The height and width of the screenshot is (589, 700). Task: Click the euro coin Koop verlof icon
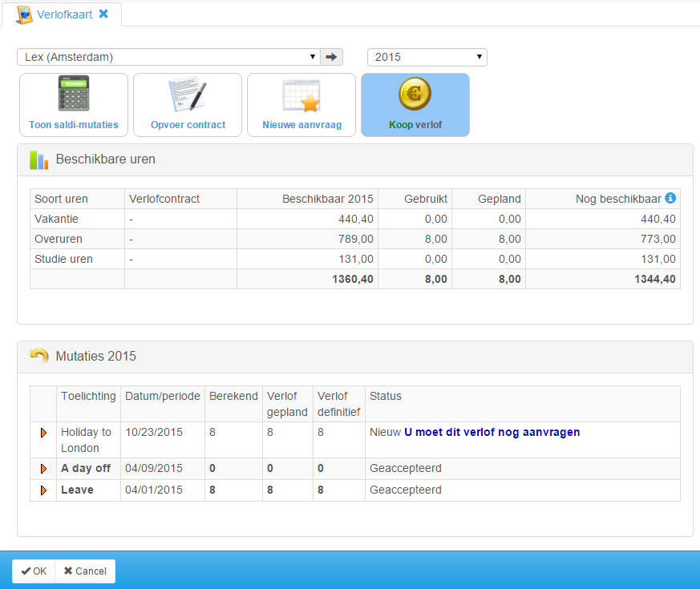[415, 95]
